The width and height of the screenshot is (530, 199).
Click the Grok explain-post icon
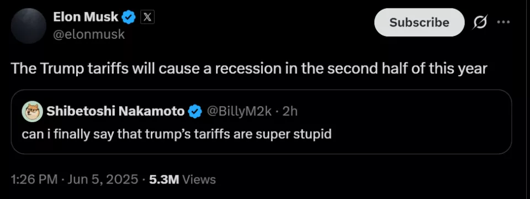480,23
